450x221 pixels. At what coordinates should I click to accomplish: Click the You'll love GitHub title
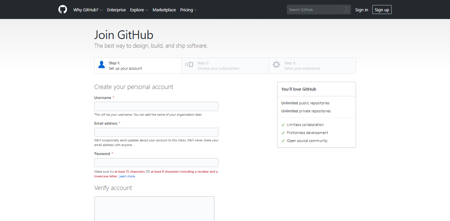(299, 89)
